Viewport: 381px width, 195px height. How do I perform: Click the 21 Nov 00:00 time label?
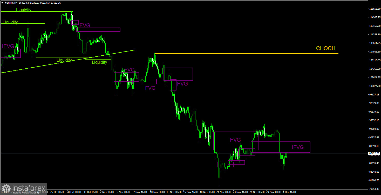pos(223,192)
